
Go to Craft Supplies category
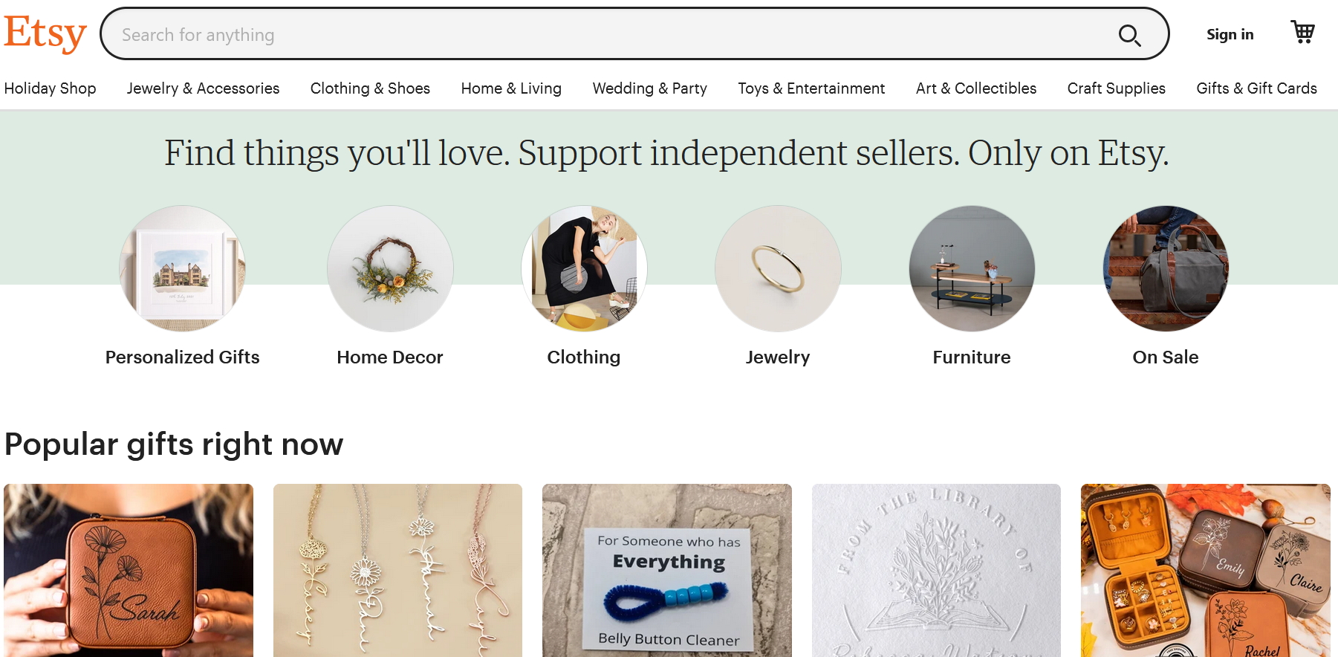click(x=1116, y=88)
